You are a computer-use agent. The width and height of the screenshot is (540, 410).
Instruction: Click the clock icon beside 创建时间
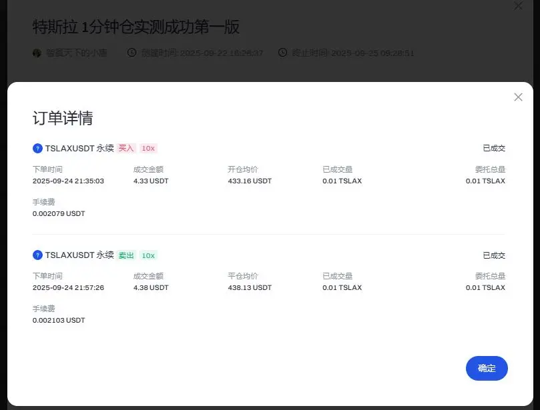(x=131, y=53)
